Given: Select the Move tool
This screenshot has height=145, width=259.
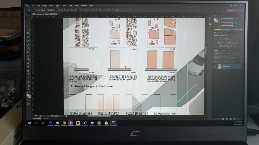Looking at the screenshot, I should click(28, 19).
